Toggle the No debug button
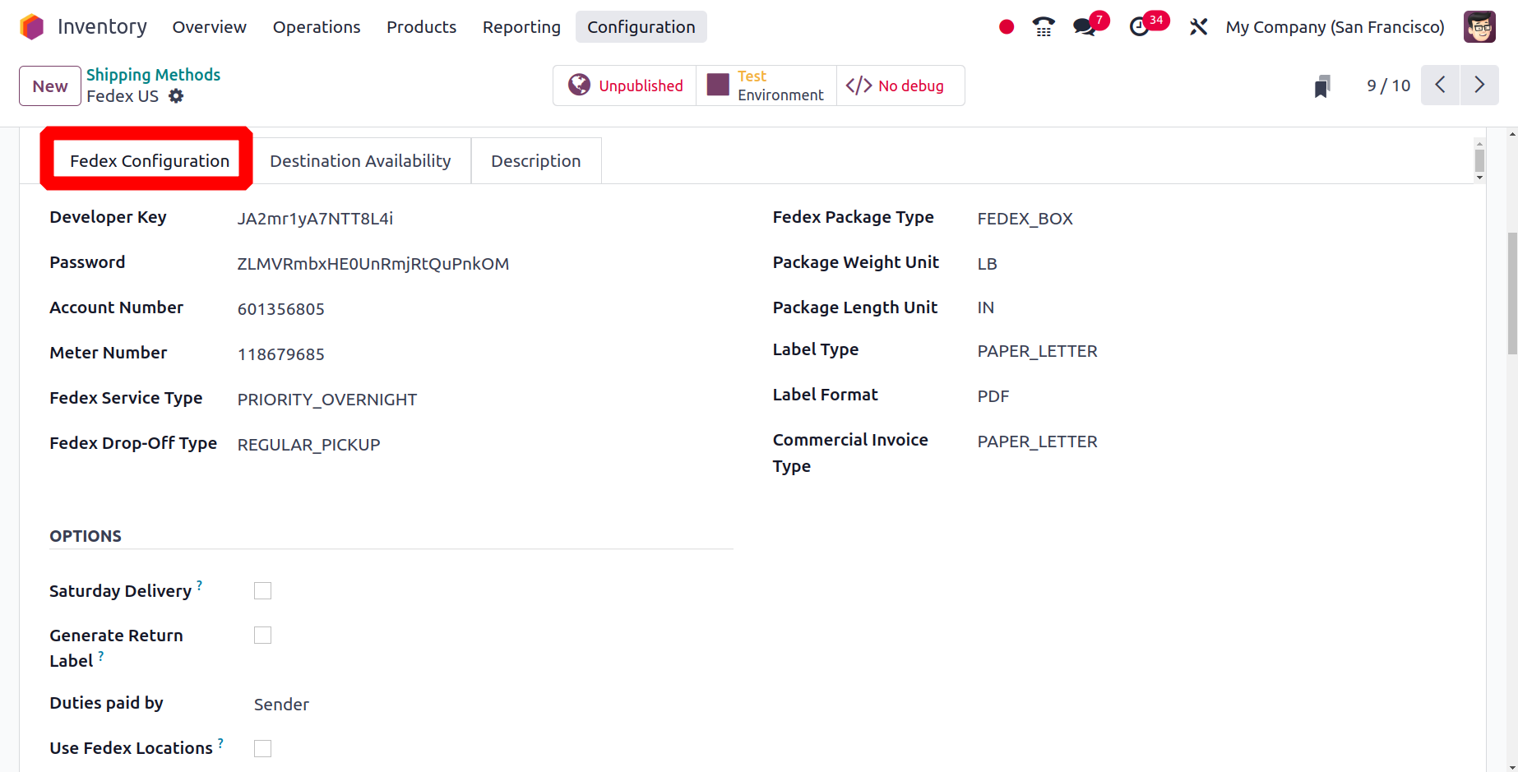Viewport: 1518px width, 772px height. click(900, 86)
